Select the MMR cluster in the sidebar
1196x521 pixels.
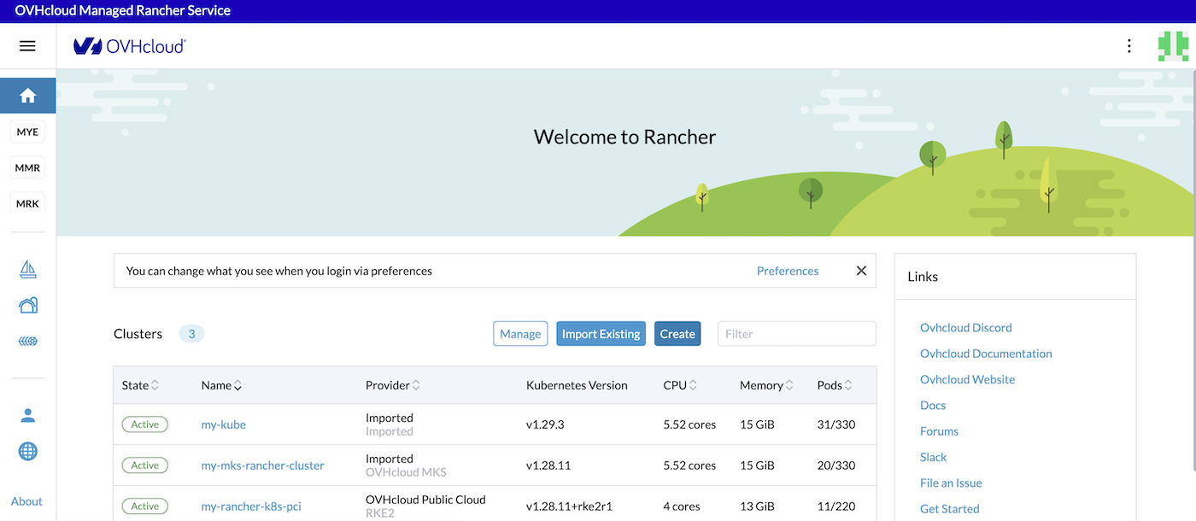(28, 167)
